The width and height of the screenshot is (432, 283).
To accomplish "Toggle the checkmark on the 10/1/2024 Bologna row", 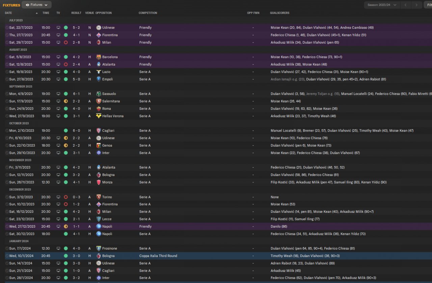I will coord(7,256).
